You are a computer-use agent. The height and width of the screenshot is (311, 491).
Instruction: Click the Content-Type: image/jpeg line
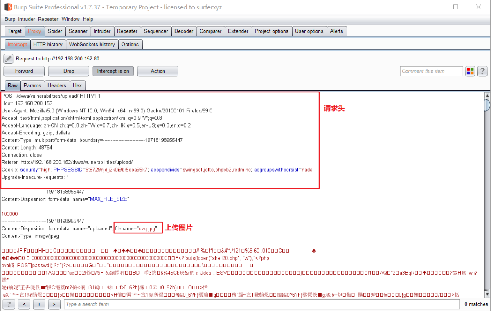[30, 236]
